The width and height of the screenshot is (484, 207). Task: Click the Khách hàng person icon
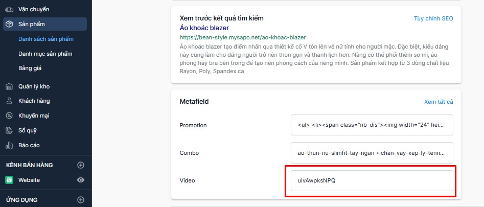point(9,101)
